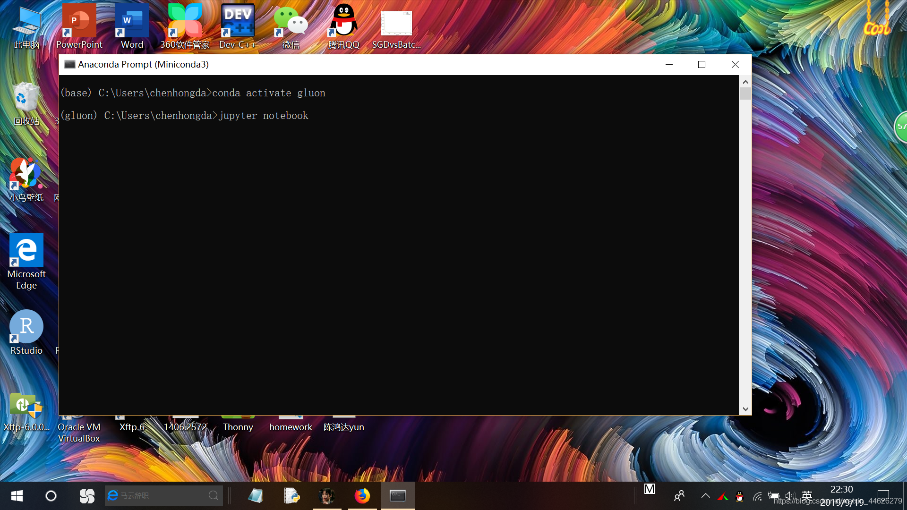The width and height of the screenshot is (907, 510).
Task: Open the Dev-C++ desktop shortcut
Action: [x=238, y=27]
